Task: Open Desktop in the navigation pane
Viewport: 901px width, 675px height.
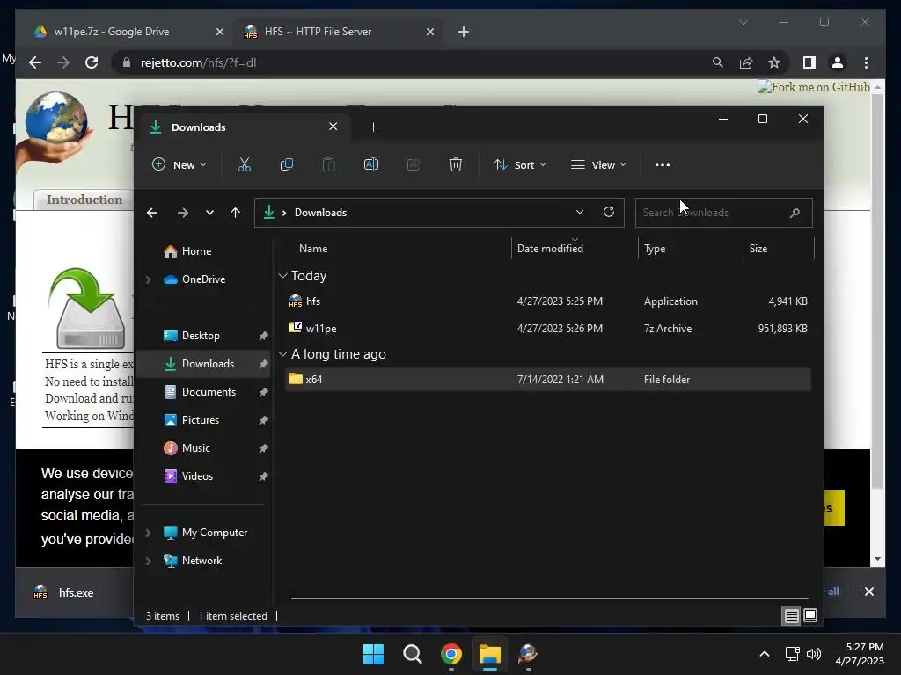Action: 201,336
